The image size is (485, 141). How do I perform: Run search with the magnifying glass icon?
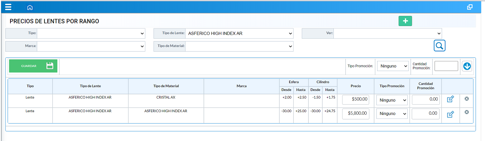pos(440,45)
